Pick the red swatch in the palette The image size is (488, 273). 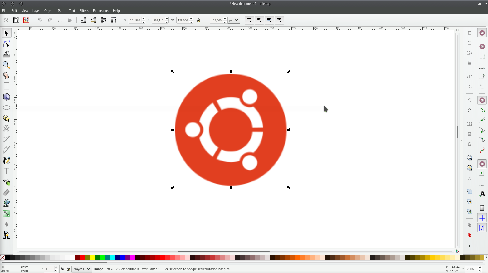(83, 257)
